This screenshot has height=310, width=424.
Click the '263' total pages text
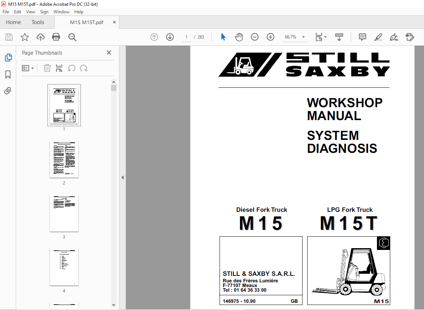[x=201, y=37]
